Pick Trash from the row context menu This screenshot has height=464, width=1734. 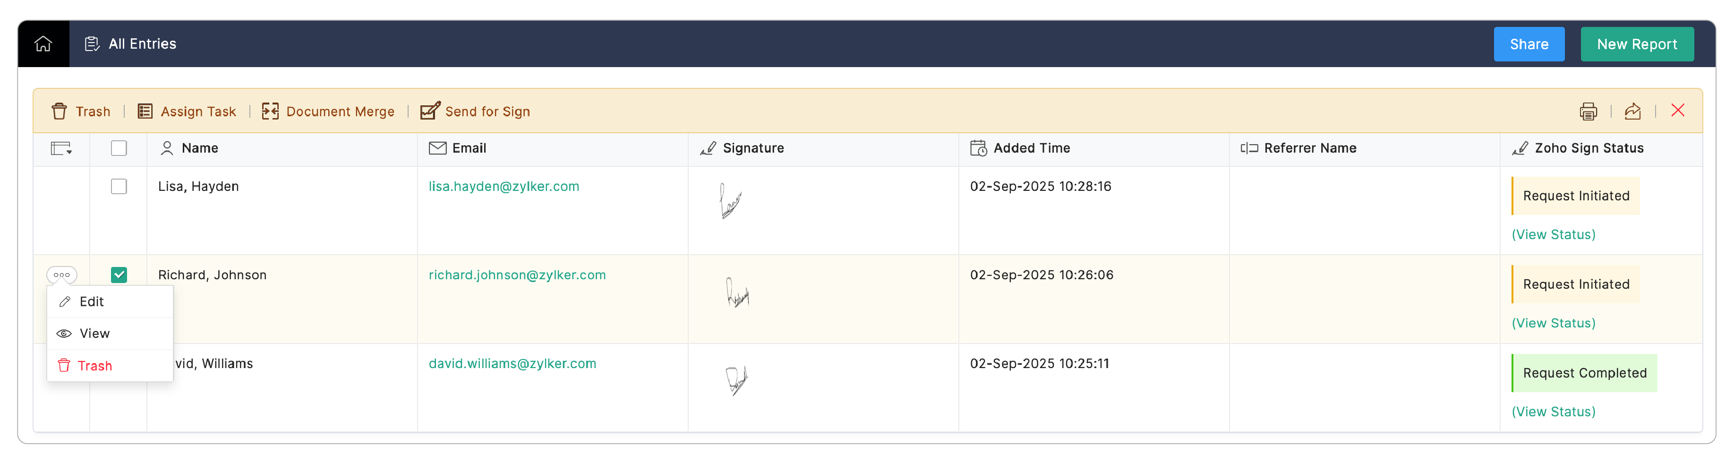click(x=110, y=366)
